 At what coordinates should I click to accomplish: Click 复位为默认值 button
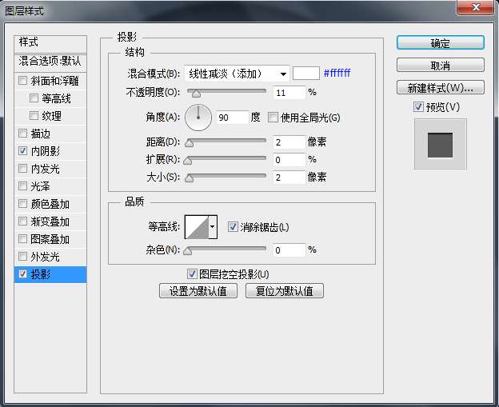(285, 291)
